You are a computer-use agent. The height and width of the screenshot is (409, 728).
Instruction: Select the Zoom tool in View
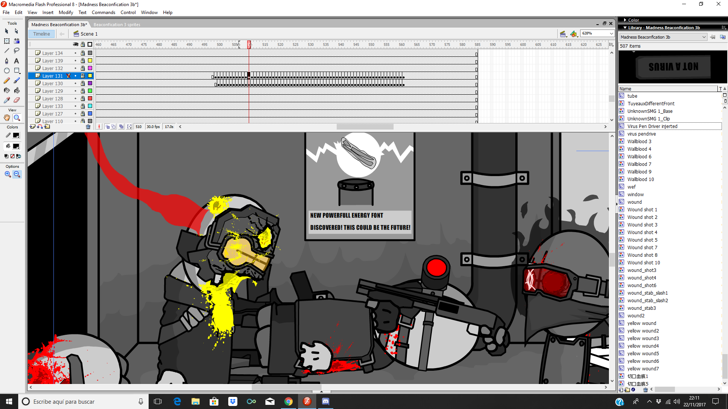coord(17,118)
